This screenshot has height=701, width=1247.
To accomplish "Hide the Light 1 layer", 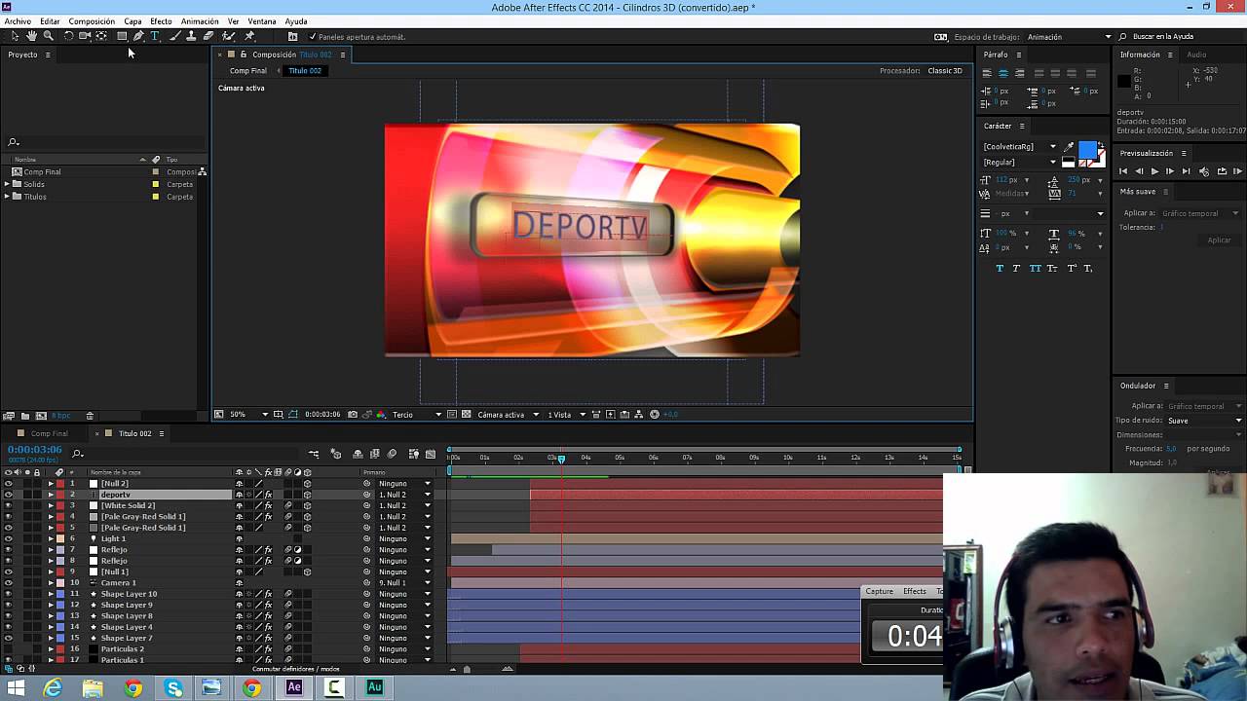I will 9,538.
